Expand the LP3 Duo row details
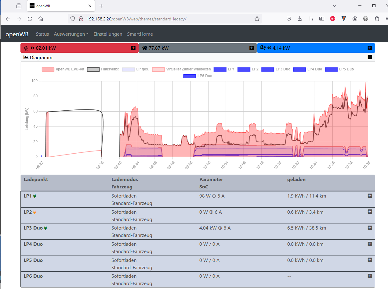The width and height of the screenshot is (388, 289). click(x=370, y=228)
